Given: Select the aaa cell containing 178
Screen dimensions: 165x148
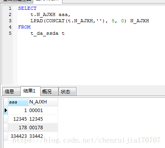Looking at the screenshot, I should tap(18, 128).
